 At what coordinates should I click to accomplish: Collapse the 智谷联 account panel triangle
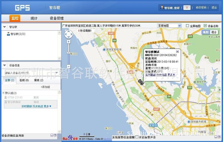[5, 27]
